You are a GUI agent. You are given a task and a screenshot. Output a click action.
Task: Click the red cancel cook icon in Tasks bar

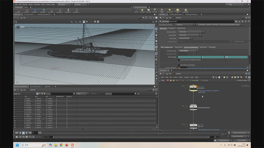pos(168,80)
